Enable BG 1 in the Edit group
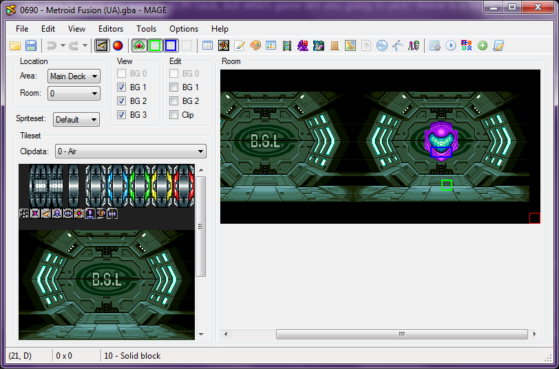Screen dimensions: 559x369 click(x=173, y=87)
